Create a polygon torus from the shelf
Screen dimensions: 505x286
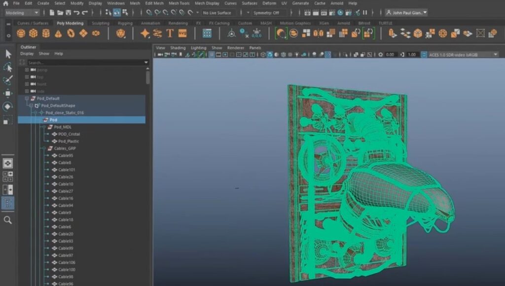(72, 34)
